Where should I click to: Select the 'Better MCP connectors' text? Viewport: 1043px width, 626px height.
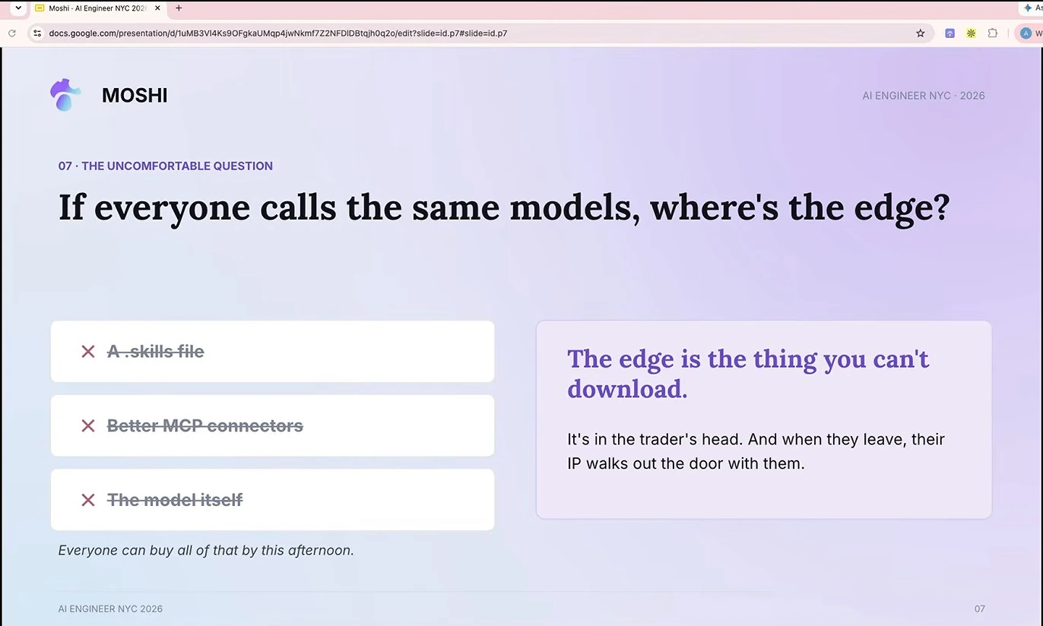pyautogui.click(x=205, y=425)
